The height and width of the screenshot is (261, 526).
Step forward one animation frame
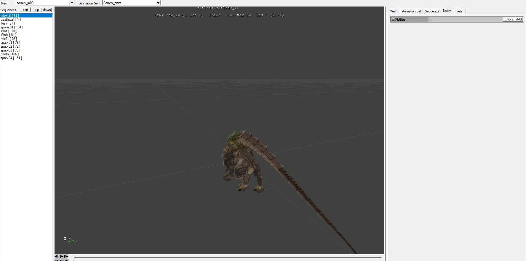click(x=66, y=256)
